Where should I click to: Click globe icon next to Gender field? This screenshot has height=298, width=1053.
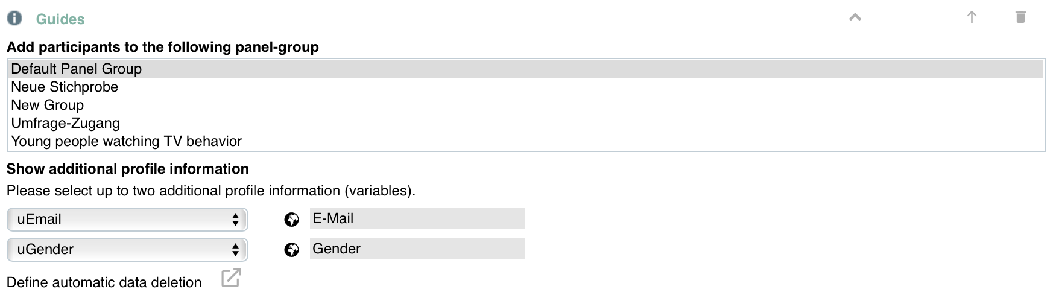pyautogui.click(x=291, y=250)
